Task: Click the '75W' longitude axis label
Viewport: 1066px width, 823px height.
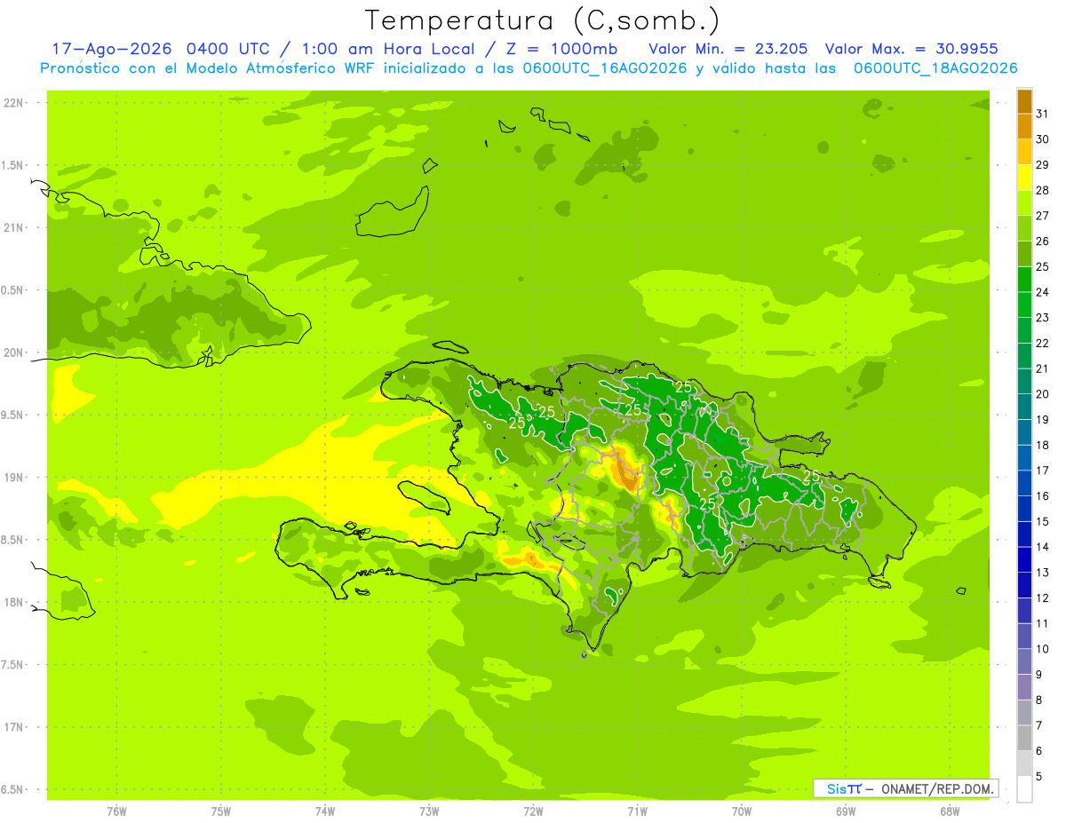Action: pos(221,811)
